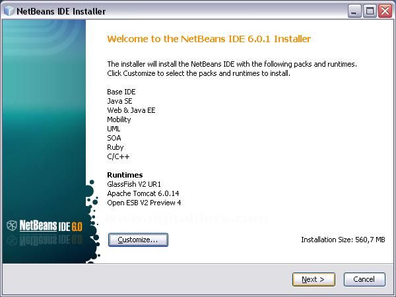Click the Installation Size 560,7 MB label
The image size is (396, 297).
pyautogui.click(x=343, y=240)
